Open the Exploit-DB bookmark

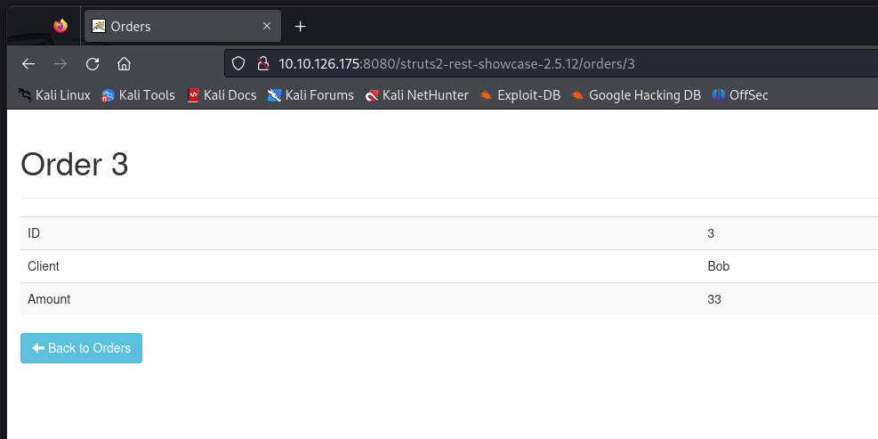tap(520, 95)
